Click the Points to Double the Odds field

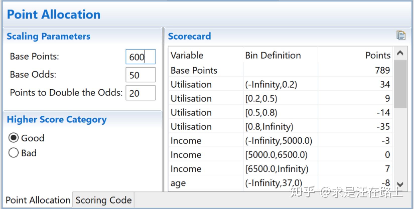[x=141, y=93]
